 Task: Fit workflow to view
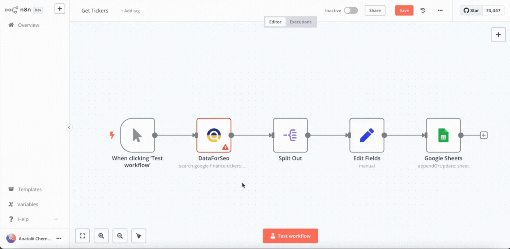(x=82, y=236)
